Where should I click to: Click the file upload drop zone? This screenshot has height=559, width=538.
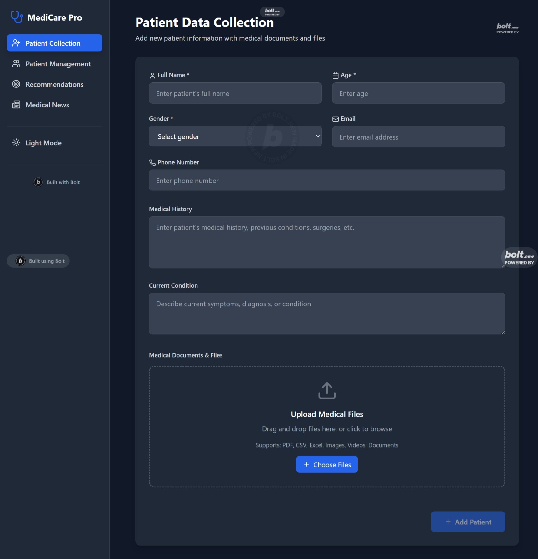(x=327, y=427)
